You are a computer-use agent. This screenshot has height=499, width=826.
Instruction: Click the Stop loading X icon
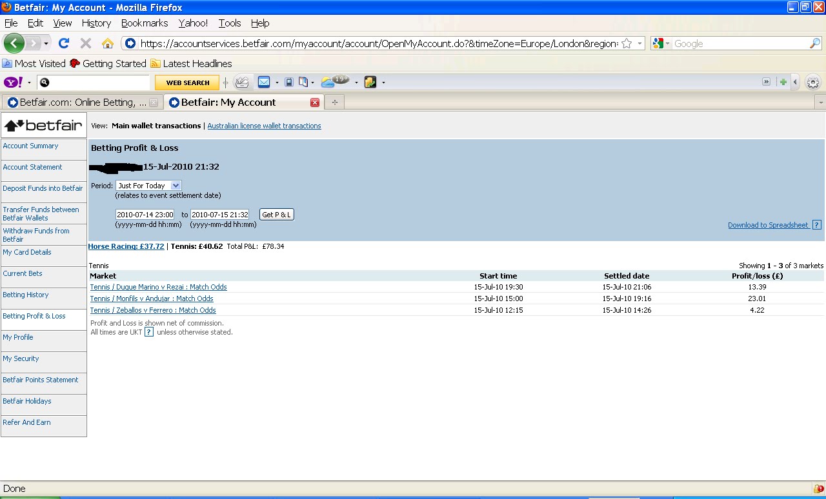tap(86, 43)
